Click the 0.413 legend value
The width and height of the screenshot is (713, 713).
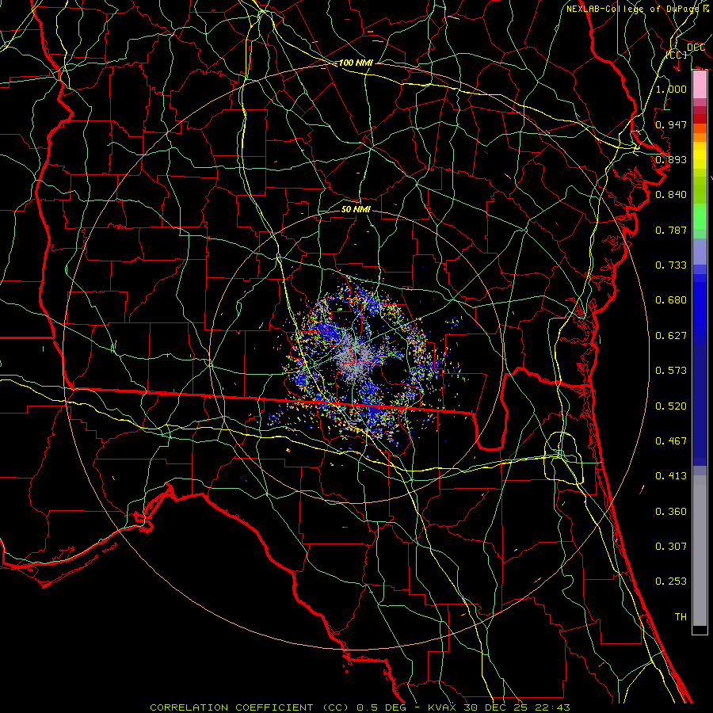(x=671, y=476)
